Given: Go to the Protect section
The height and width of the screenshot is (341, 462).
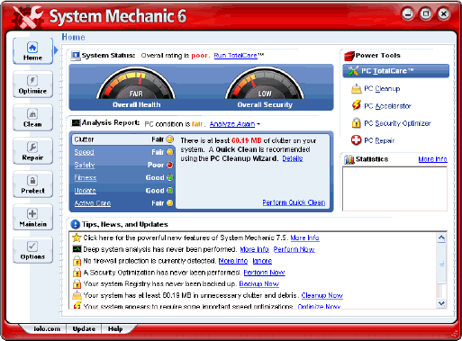Looking at the screenshot, I should [32, 184].
